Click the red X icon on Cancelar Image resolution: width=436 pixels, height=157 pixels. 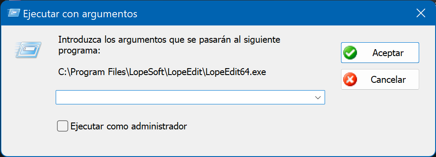(x=350, y=79)
